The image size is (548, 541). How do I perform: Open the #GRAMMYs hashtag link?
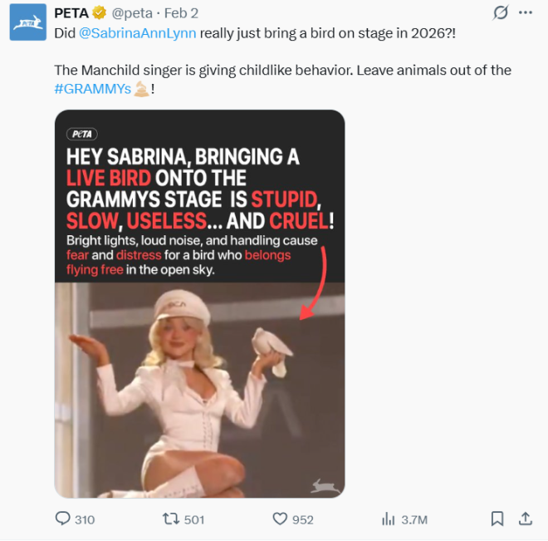tap(93, 88)
